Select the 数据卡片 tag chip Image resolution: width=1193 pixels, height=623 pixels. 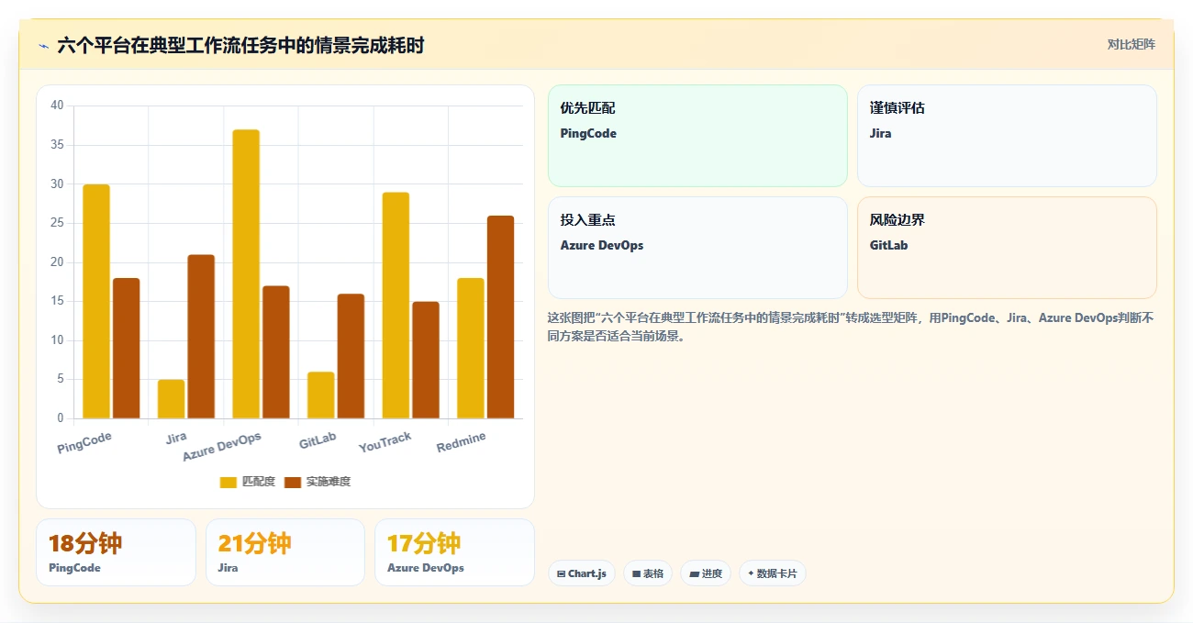coord(773,573)
